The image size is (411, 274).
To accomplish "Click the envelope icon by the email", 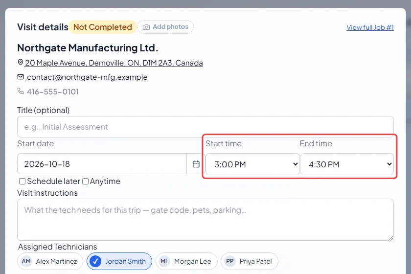I will 21,77.
